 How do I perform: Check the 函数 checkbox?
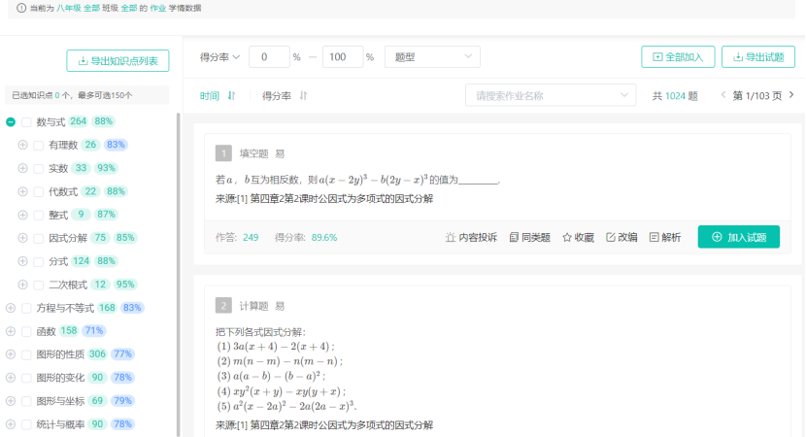coord(26,331)
